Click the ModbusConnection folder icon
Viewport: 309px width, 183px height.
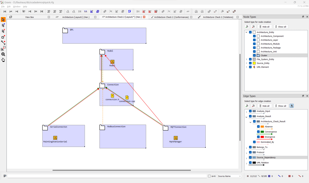(102, 127)
